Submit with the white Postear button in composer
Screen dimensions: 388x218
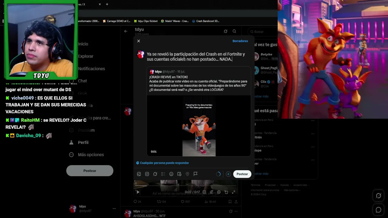[x=242, y=174]
